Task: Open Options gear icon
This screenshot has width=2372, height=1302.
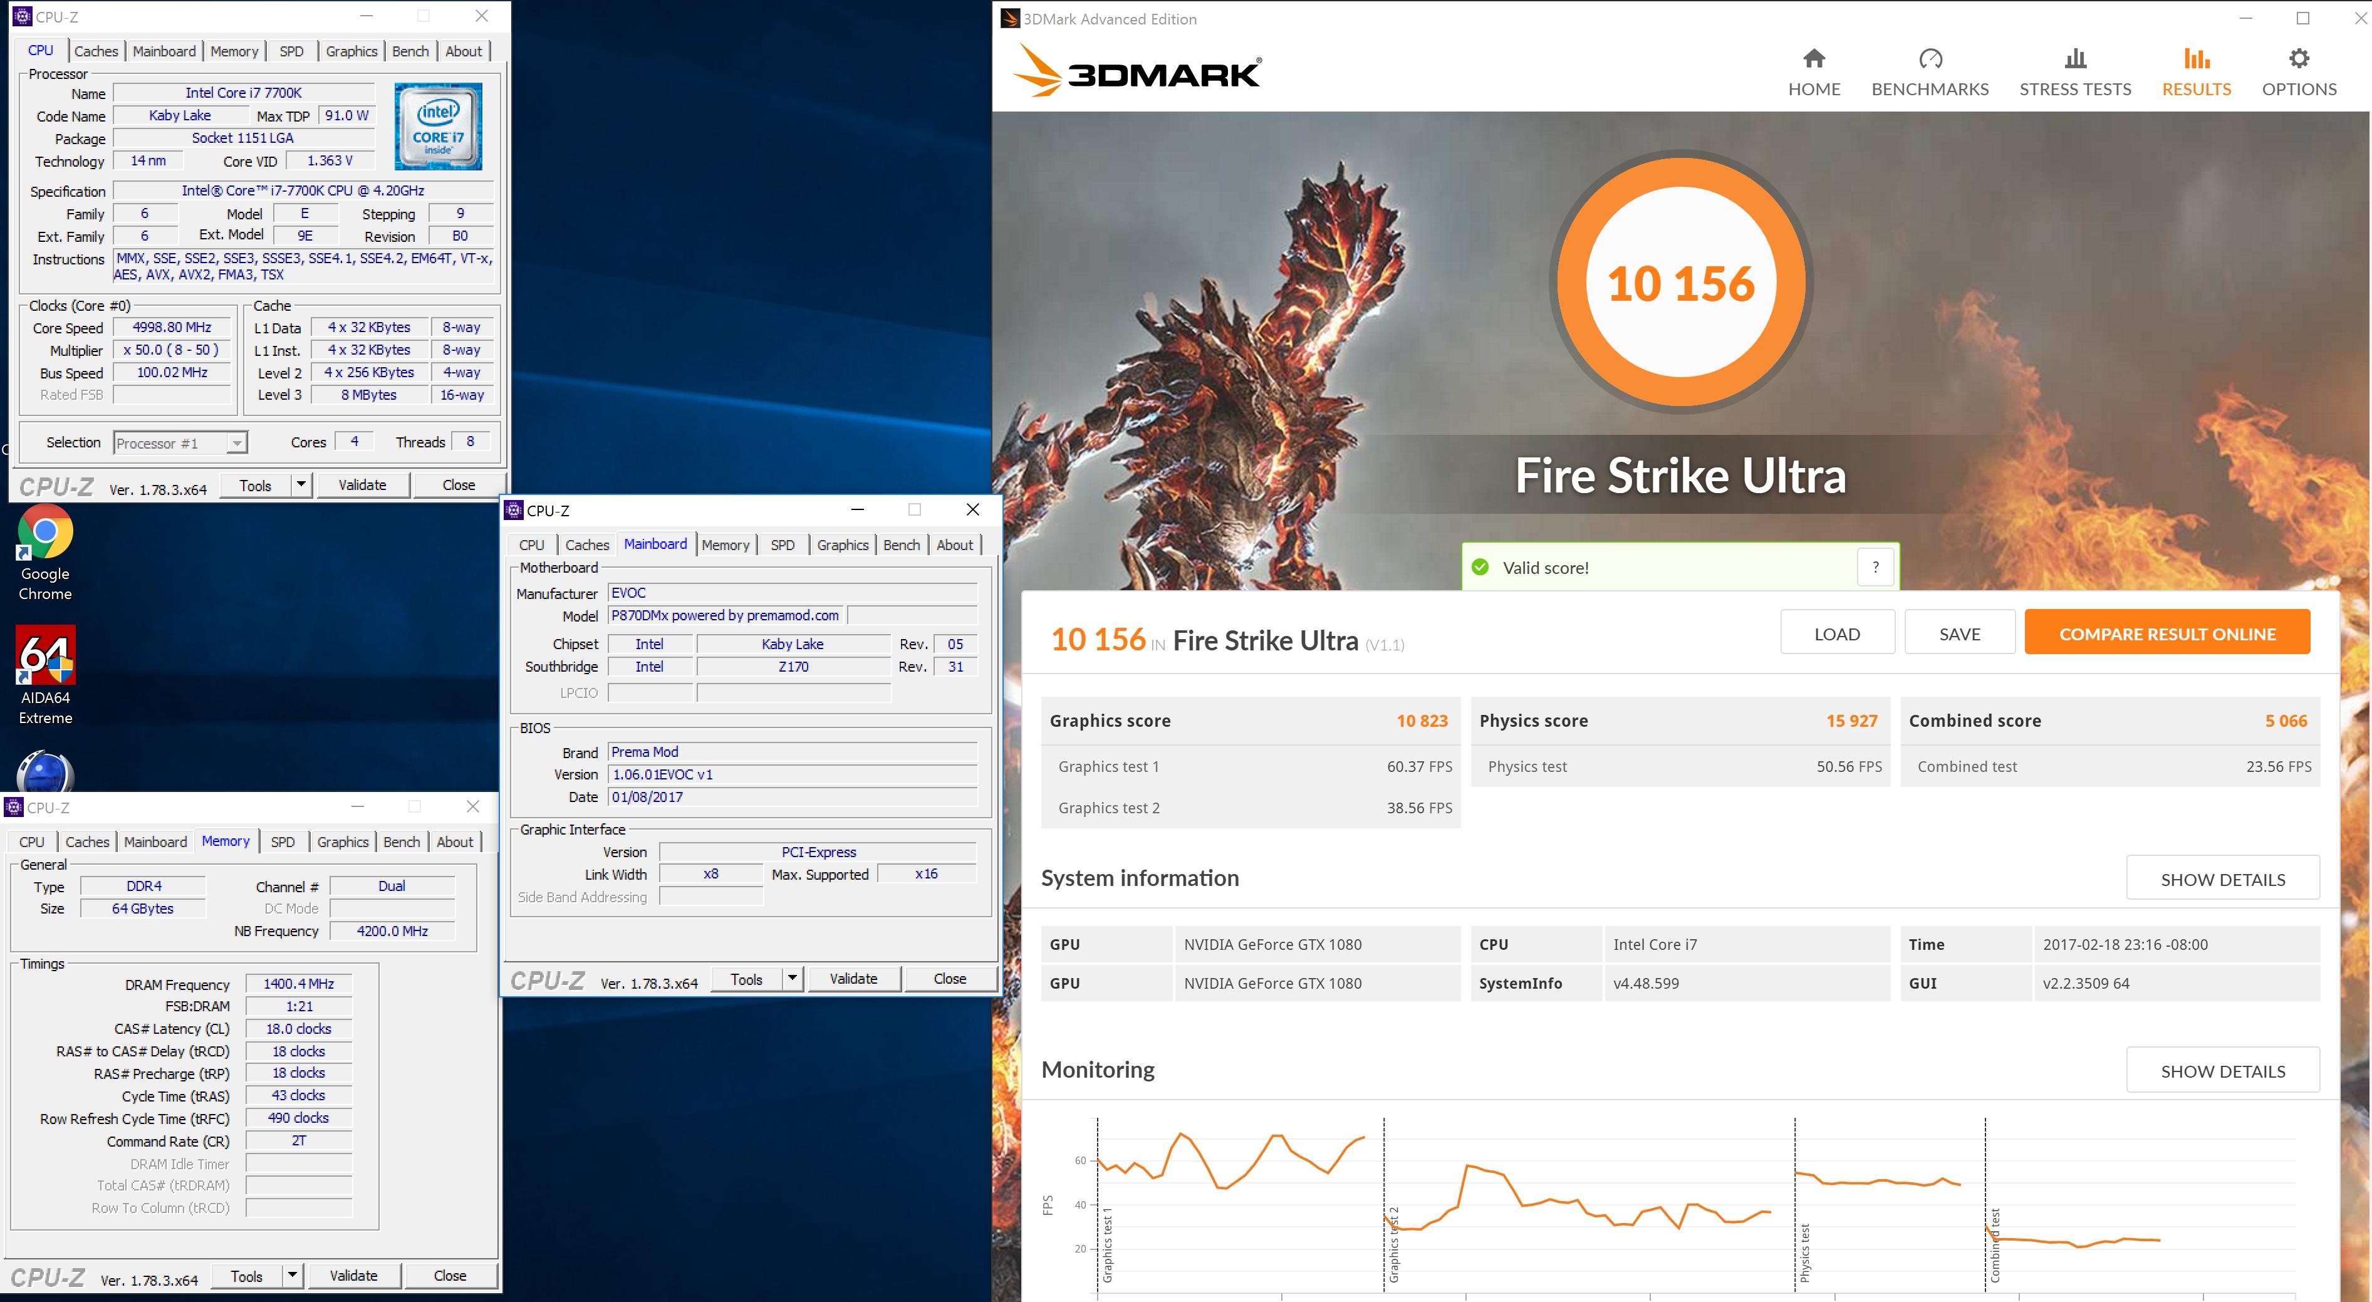Action: coord(2298,59)
